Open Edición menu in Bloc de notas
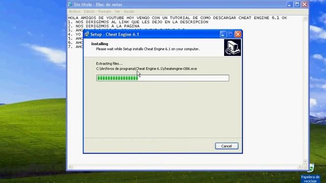Viewport: 326px width, 183px height. tap(89, 11)
